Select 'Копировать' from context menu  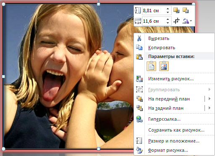click(x=174, y=48)
